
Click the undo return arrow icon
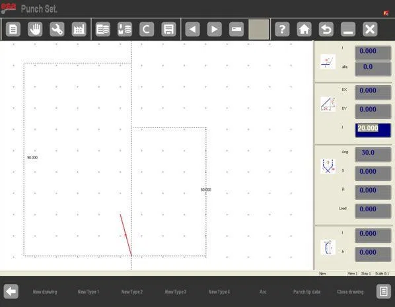click(x=326, y=29)
